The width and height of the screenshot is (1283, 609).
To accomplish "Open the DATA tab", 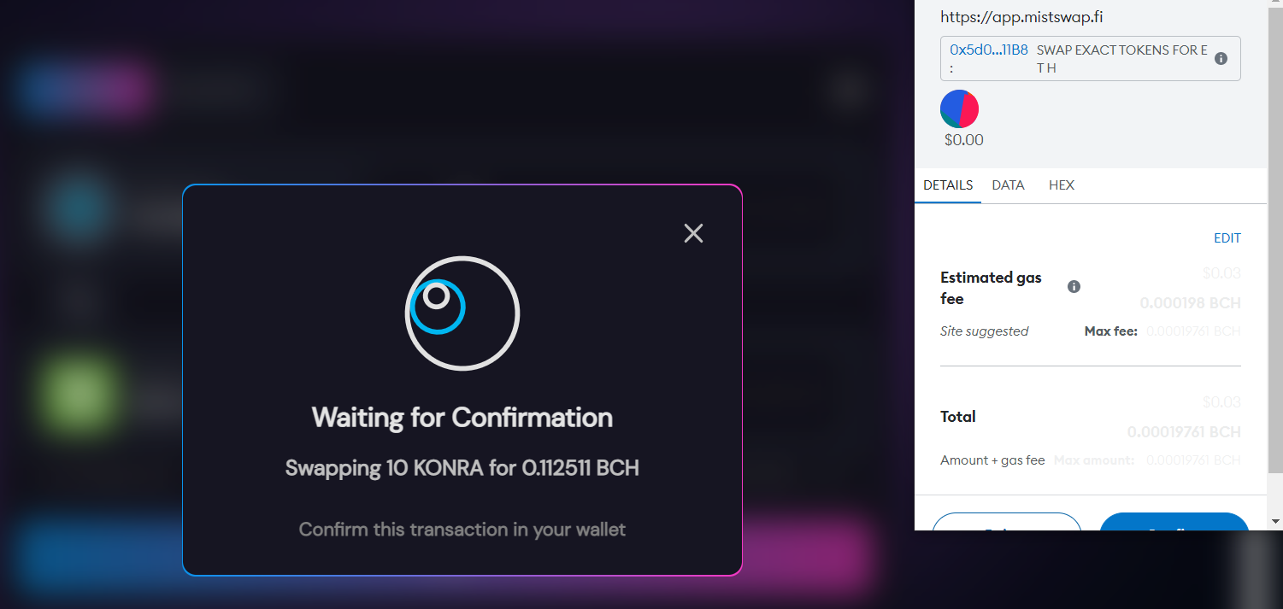I will tap(1008, 185).
